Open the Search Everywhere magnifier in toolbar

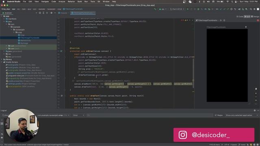click(251, 9)
